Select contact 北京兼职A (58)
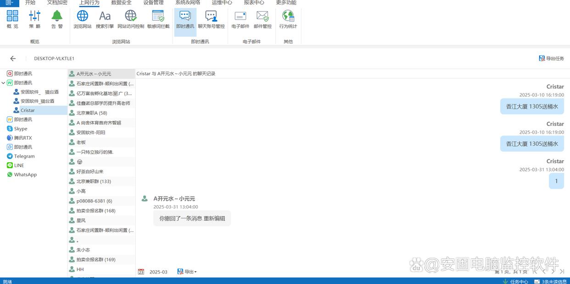 101,113
